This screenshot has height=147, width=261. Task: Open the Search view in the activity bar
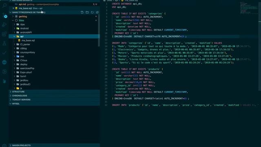[4, 5]
